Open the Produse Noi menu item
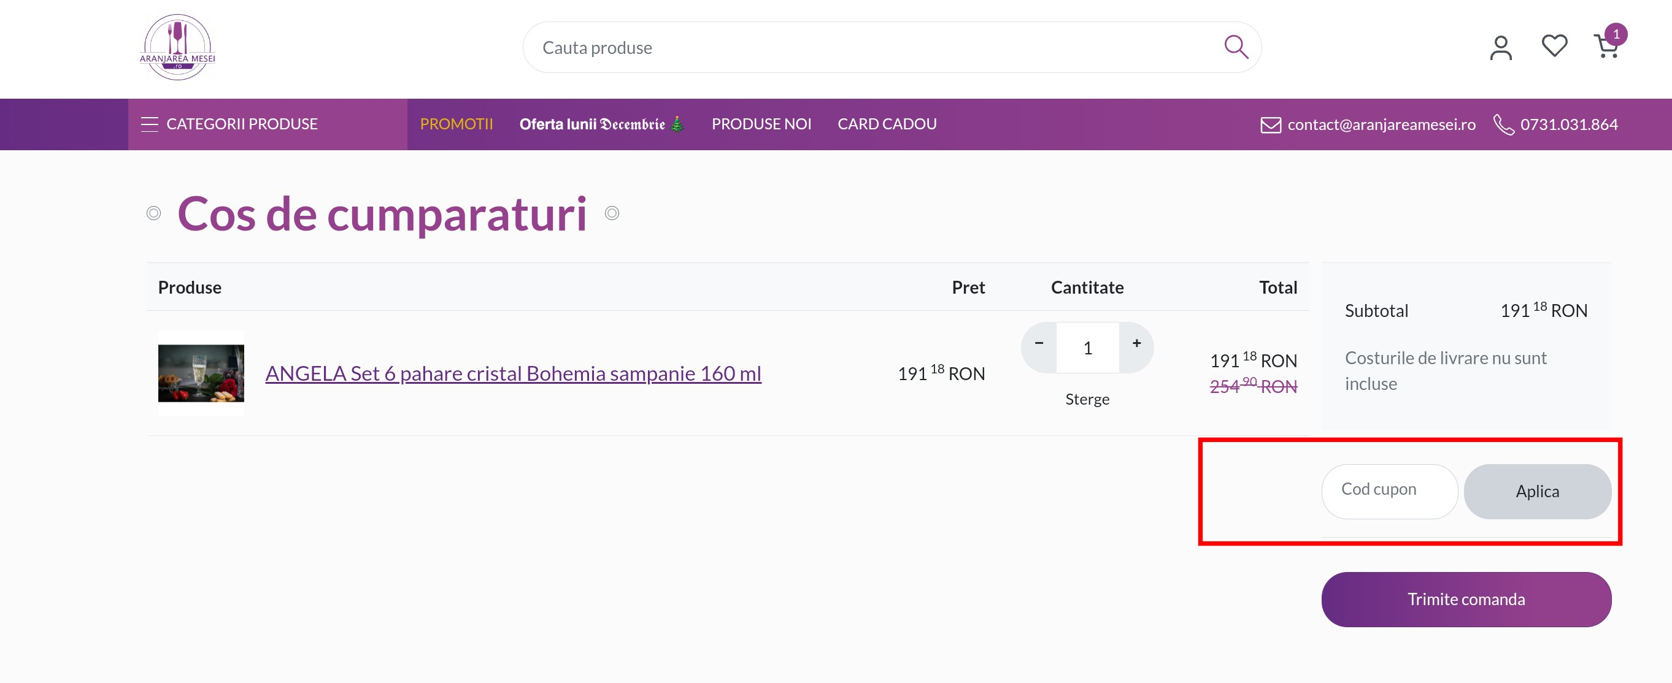 (761, 124)
